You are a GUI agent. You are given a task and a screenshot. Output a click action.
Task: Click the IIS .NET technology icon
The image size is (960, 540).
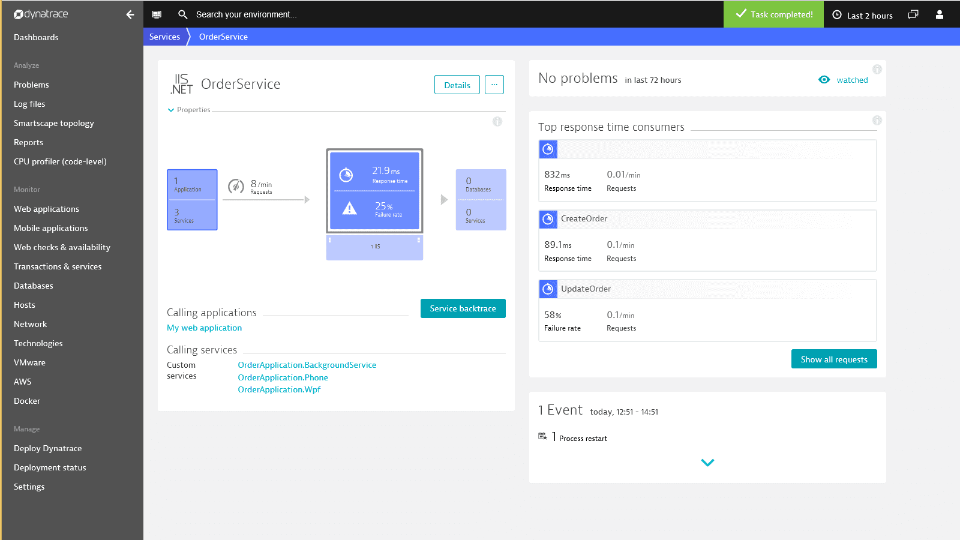(x=181, y=84)
